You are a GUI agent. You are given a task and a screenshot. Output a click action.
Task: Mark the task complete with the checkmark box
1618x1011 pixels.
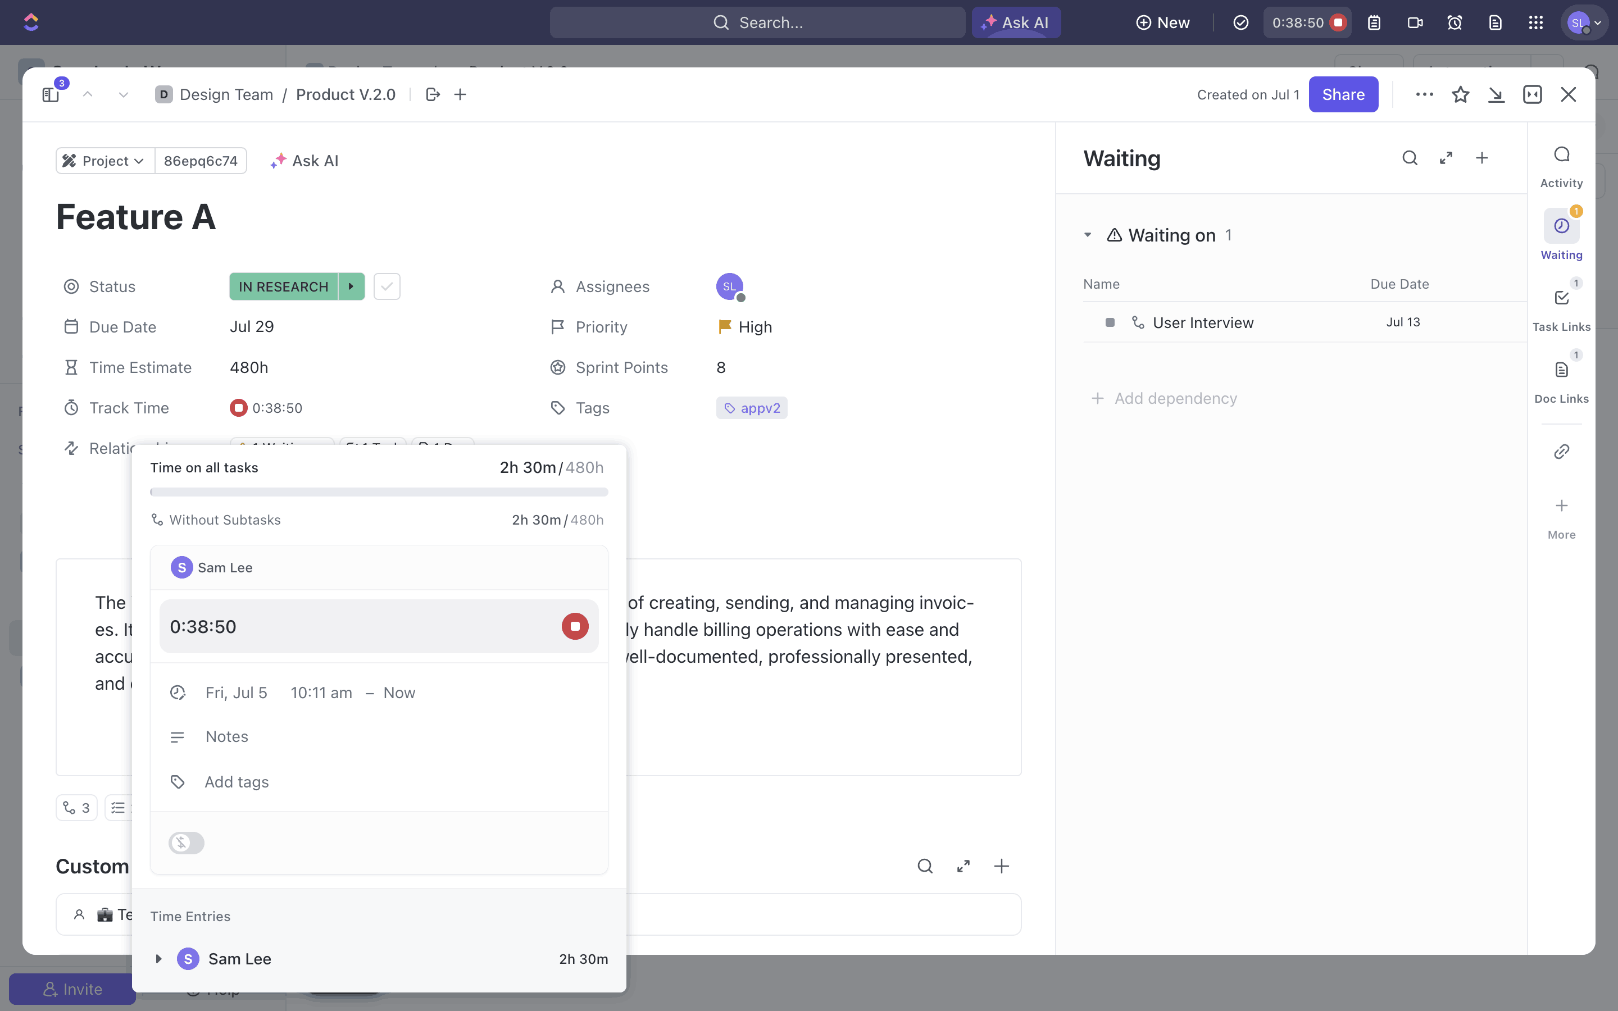(387, 287)
